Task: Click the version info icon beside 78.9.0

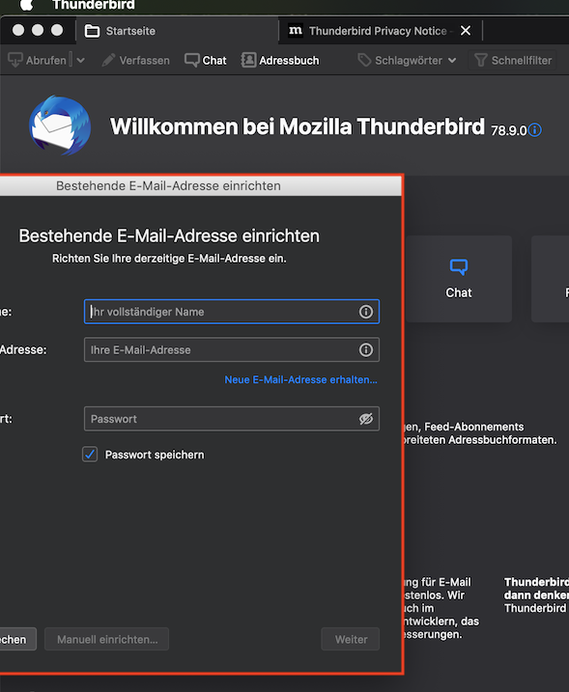Action: (534, 129)
